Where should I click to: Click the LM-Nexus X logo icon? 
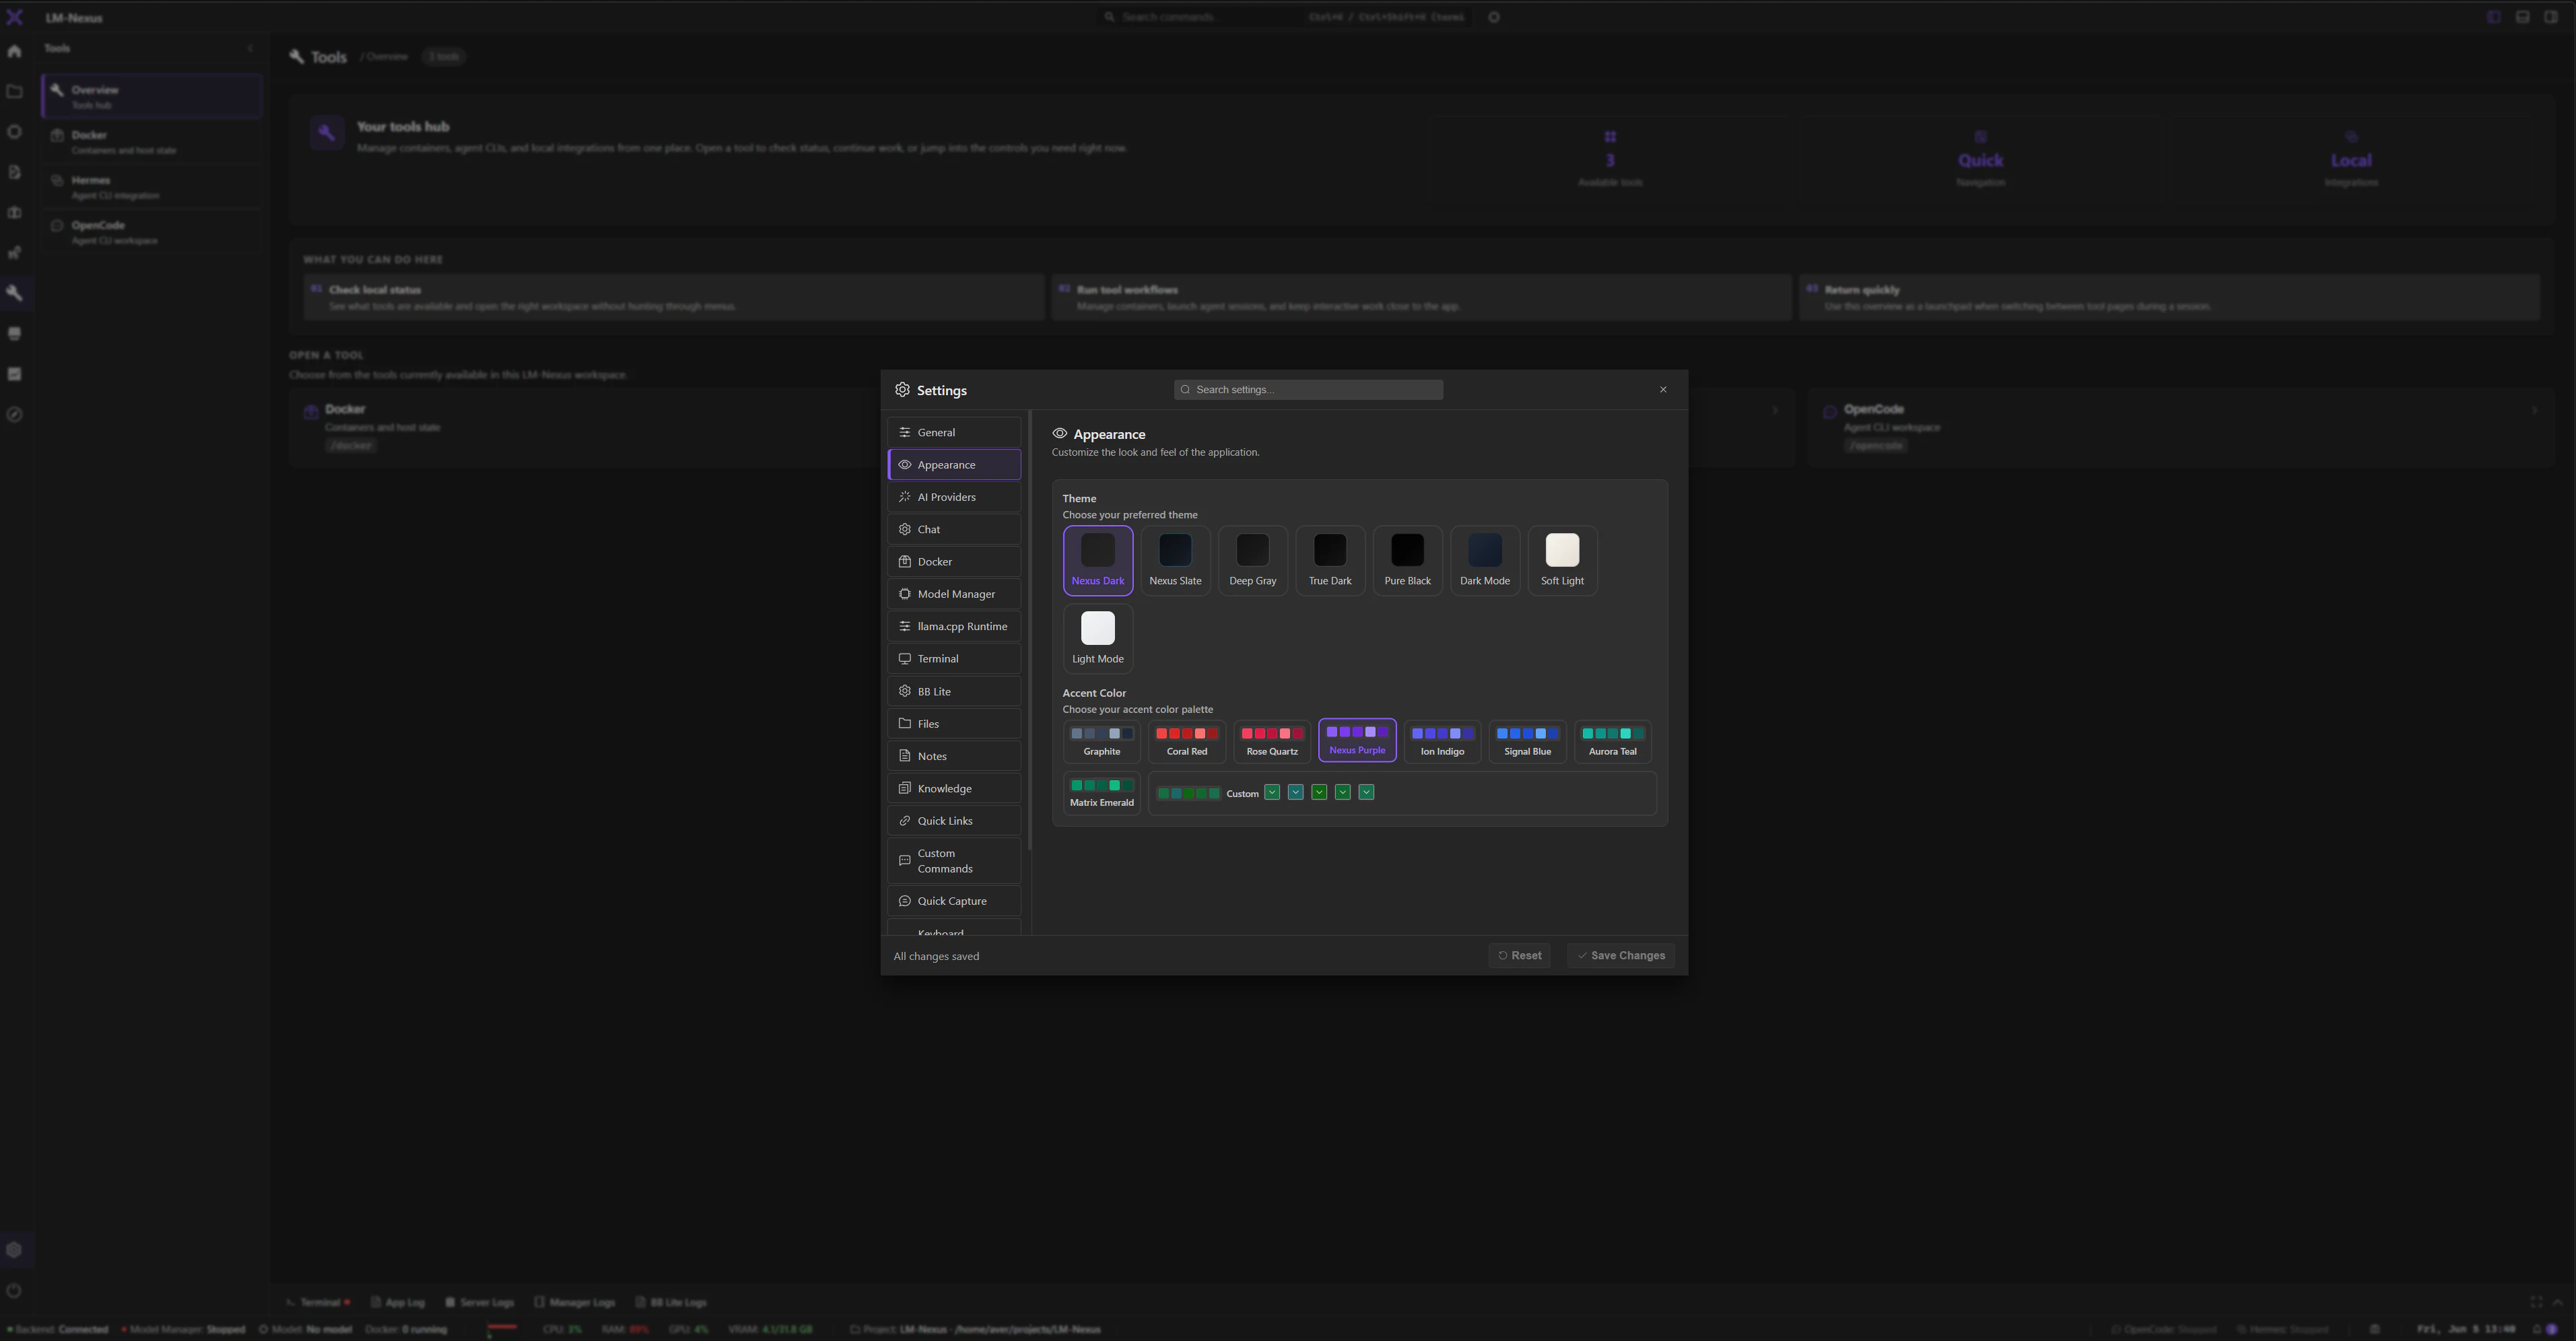pos(14,17)
